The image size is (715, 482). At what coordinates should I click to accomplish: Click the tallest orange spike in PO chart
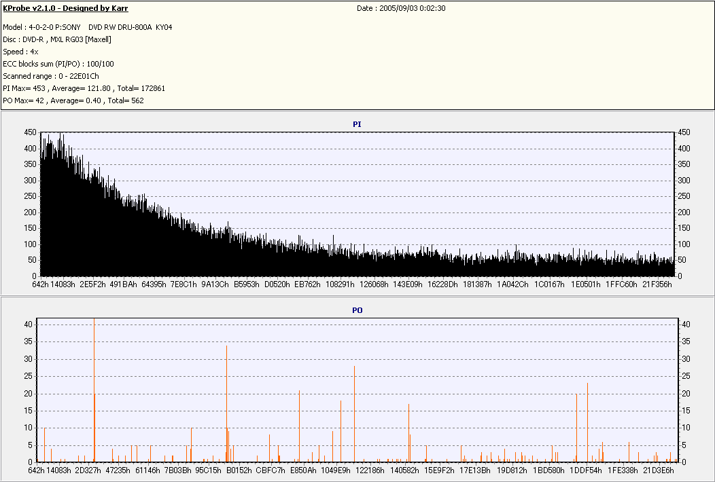[x=94, y=380]
